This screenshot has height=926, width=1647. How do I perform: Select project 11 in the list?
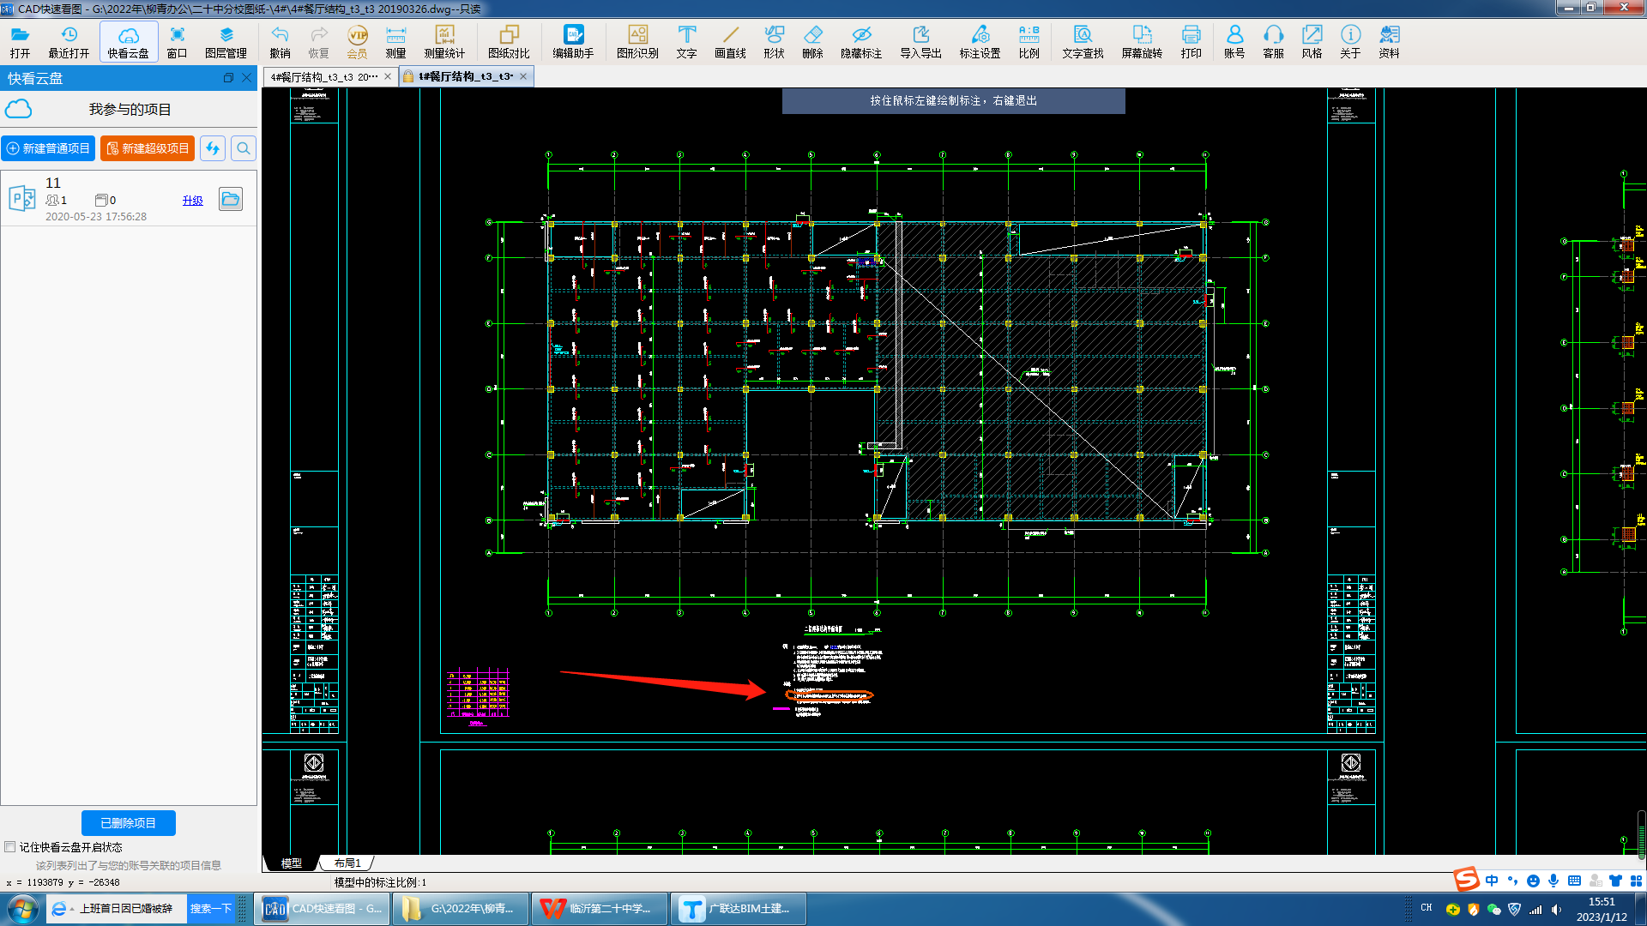(x=129, y=198)
